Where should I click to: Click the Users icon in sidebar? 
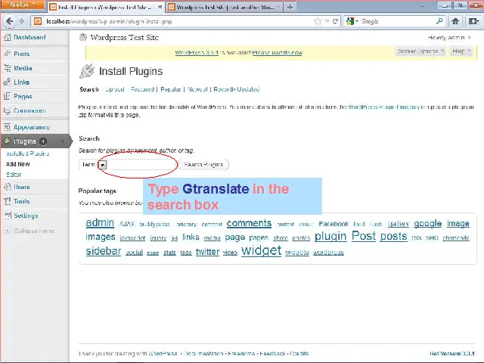tap(7, 187)
